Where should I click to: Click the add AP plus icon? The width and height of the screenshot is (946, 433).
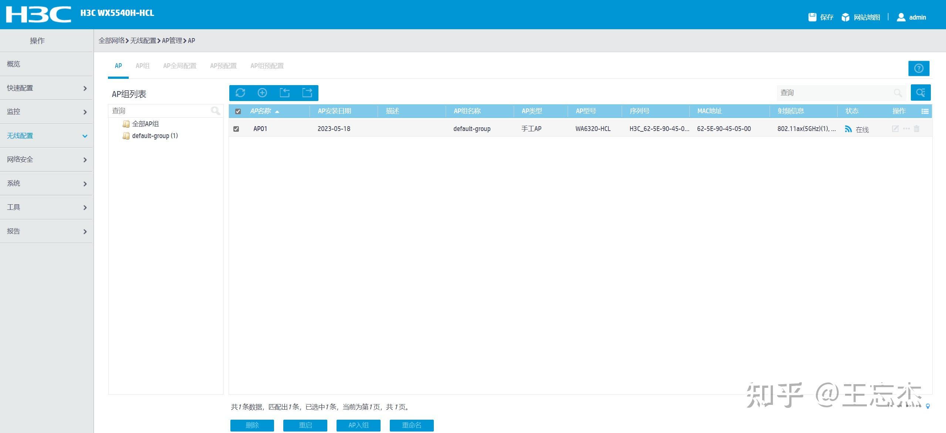262,93
